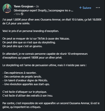This screenshot has width=105, height=111.
Task: Open Yann Grosjean's profile photo
Action: pyautogui.click(x=7, y=8)
